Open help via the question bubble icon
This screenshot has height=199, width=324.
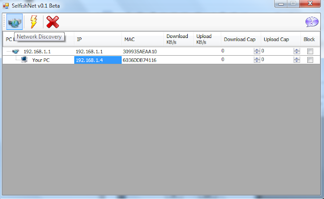pyautogui.click(x=312, y=22)
